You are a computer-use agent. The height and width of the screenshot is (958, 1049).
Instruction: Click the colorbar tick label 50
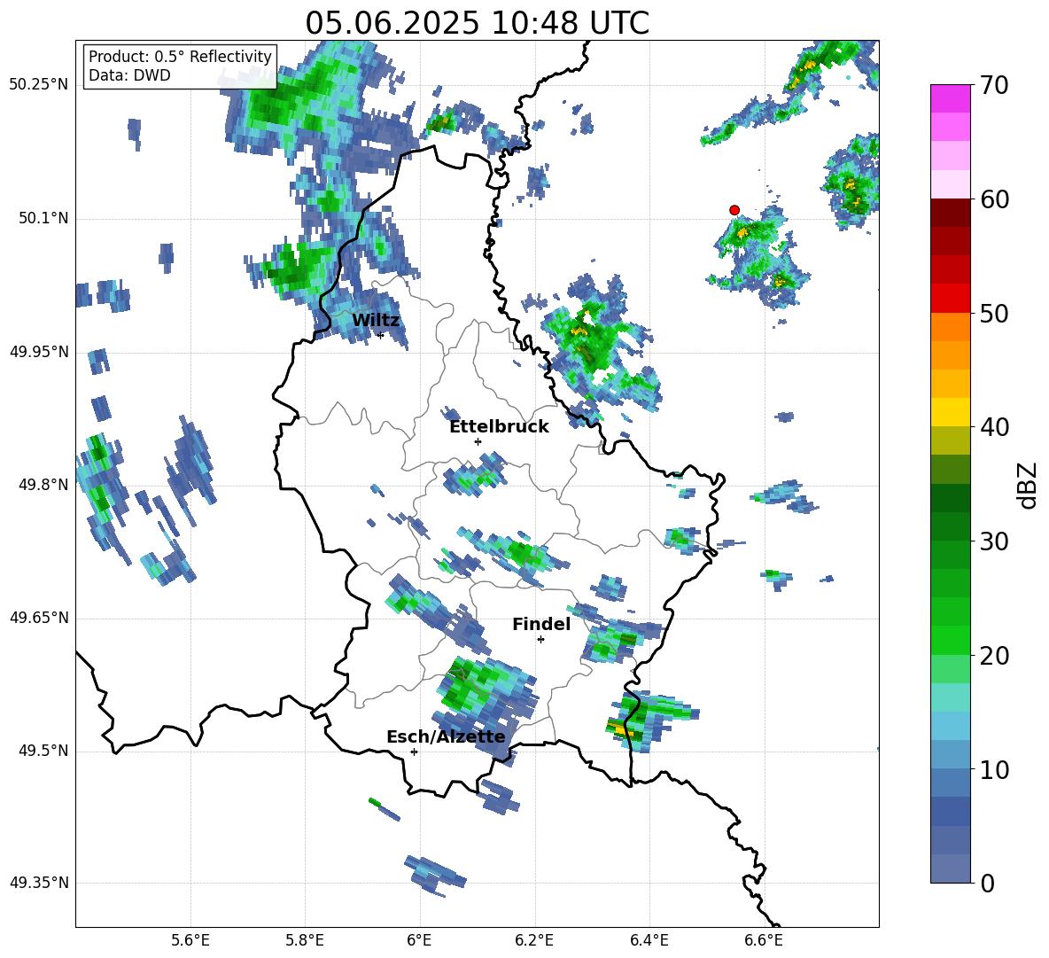pyautogui.click(x=993, y=313)
